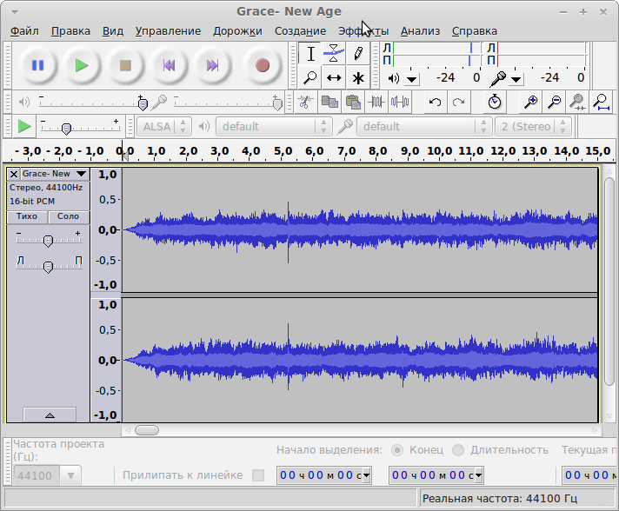Click the Stop button
The width and height of the screenshot is (619, 511).
(x=125, y=65)
